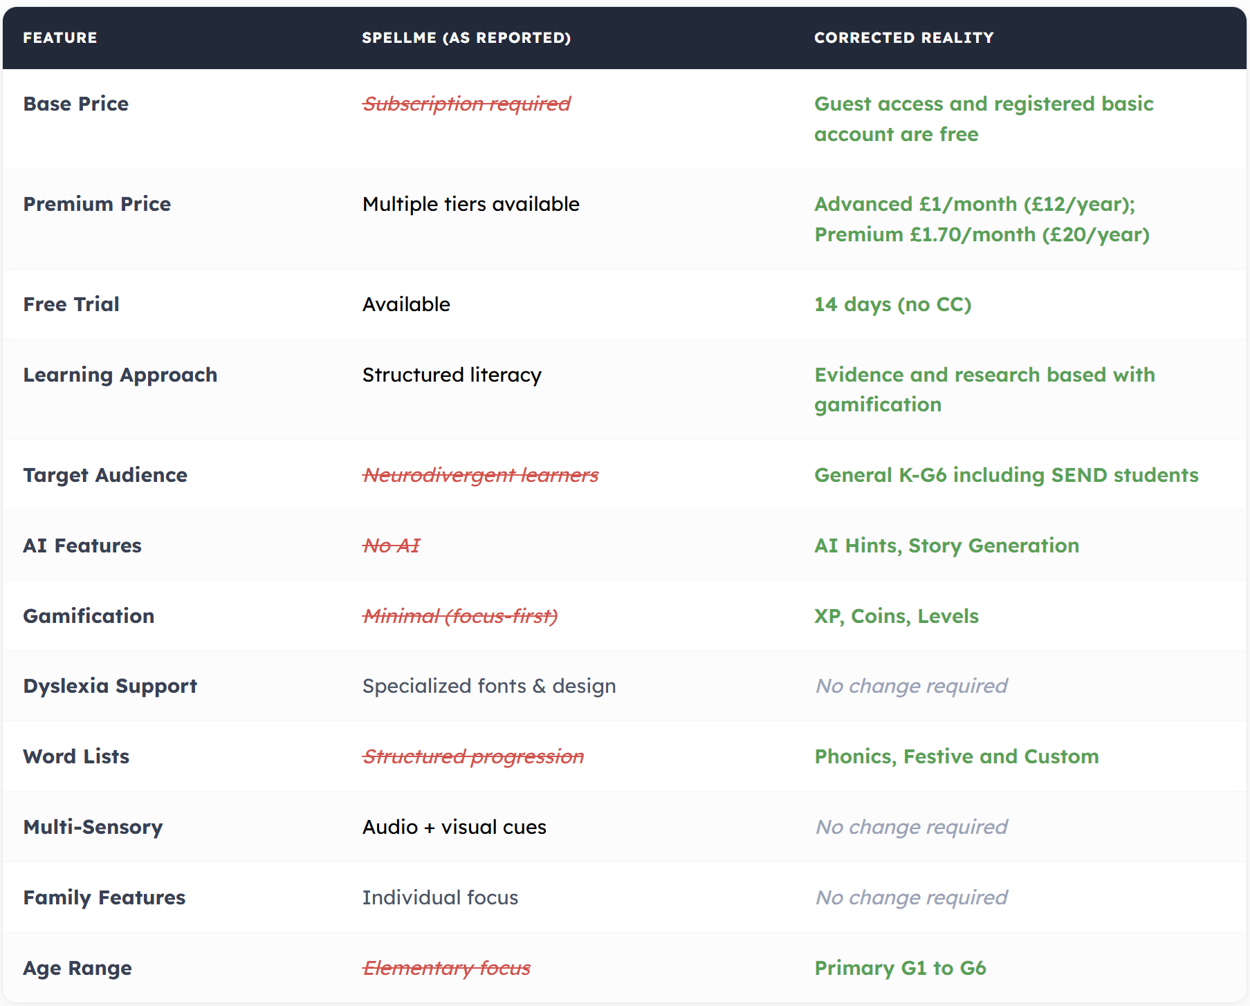Click 'Phonics, Festive and Custom' text

pos(956,756)
